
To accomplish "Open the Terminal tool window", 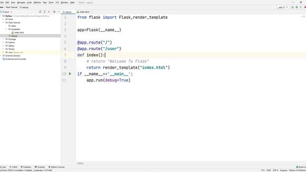I will tap(40, 167).
